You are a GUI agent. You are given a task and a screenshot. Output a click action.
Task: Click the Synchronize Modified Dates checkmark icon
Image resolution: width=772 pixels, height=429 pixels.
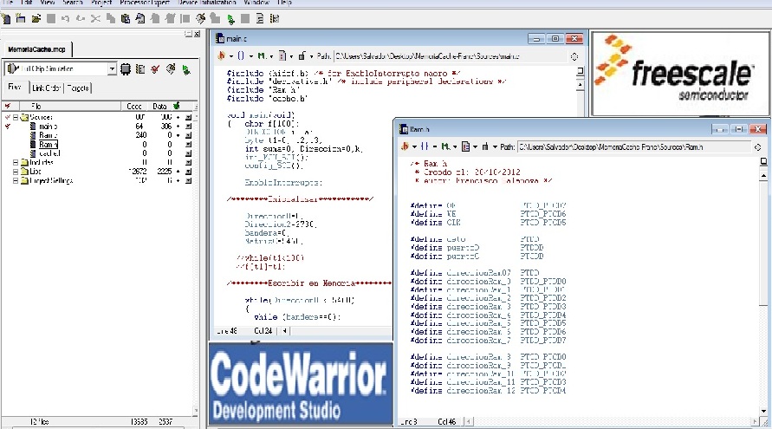[x=154, y=68]
